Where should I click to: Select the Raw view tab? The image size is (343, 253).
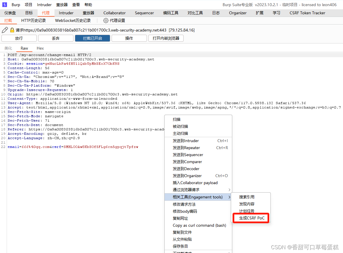pos(24,48)
